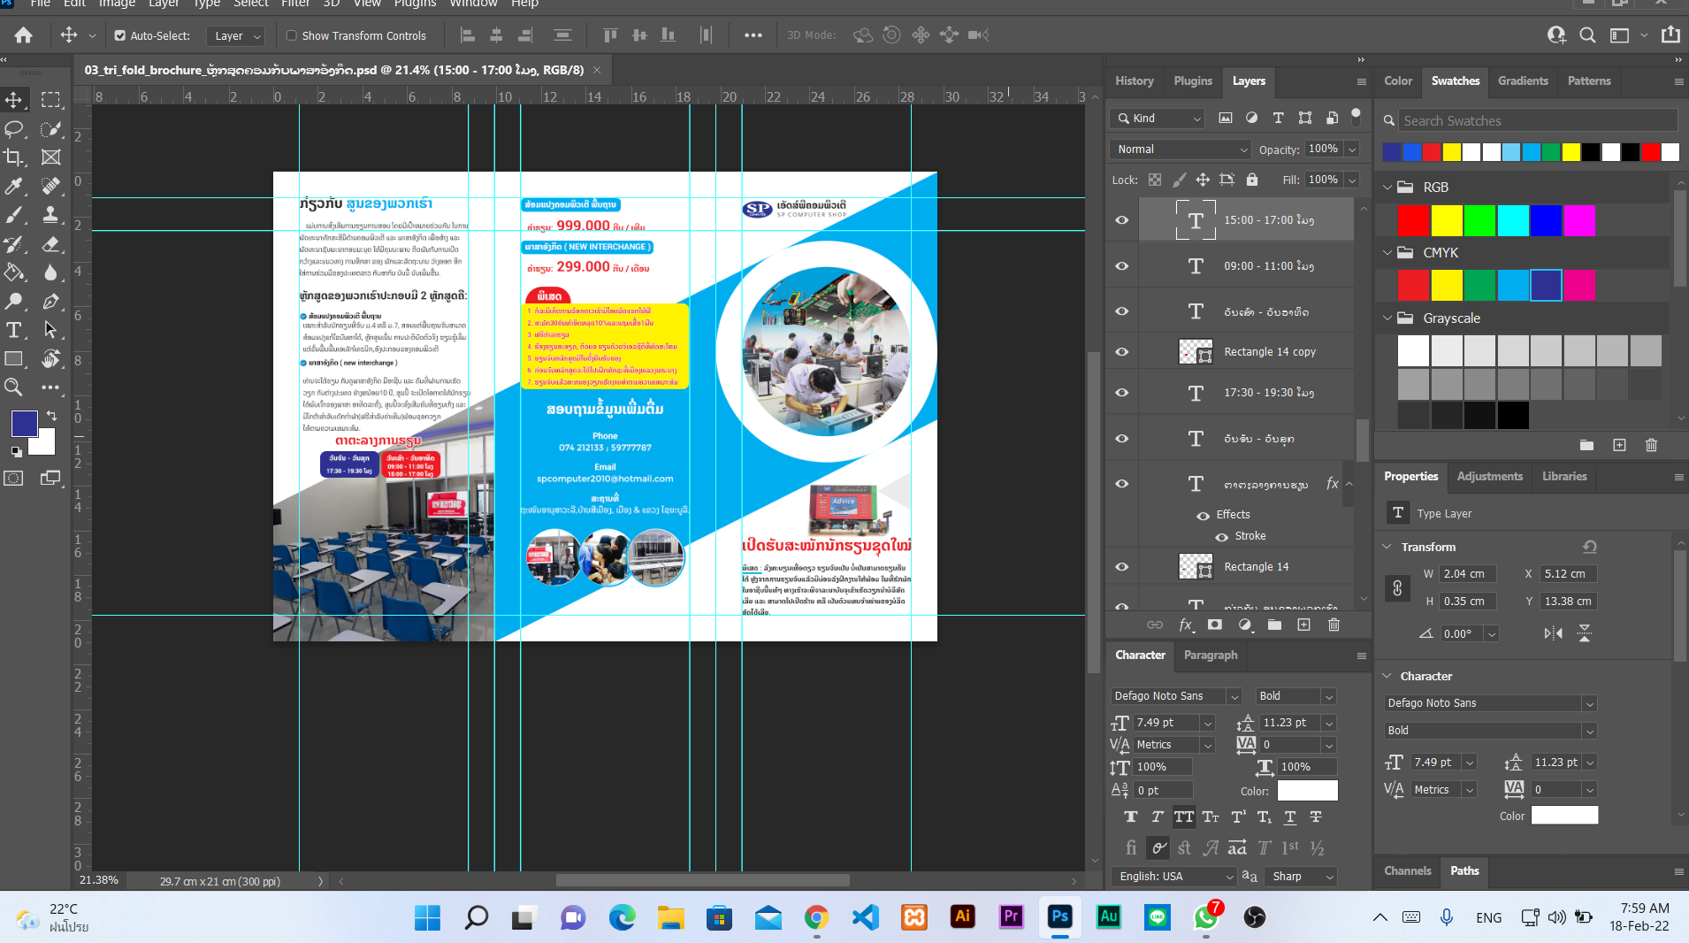Toggle Faux Bold in Character panel
Screen dimensions: 1689x943
tap(1133, 817)
